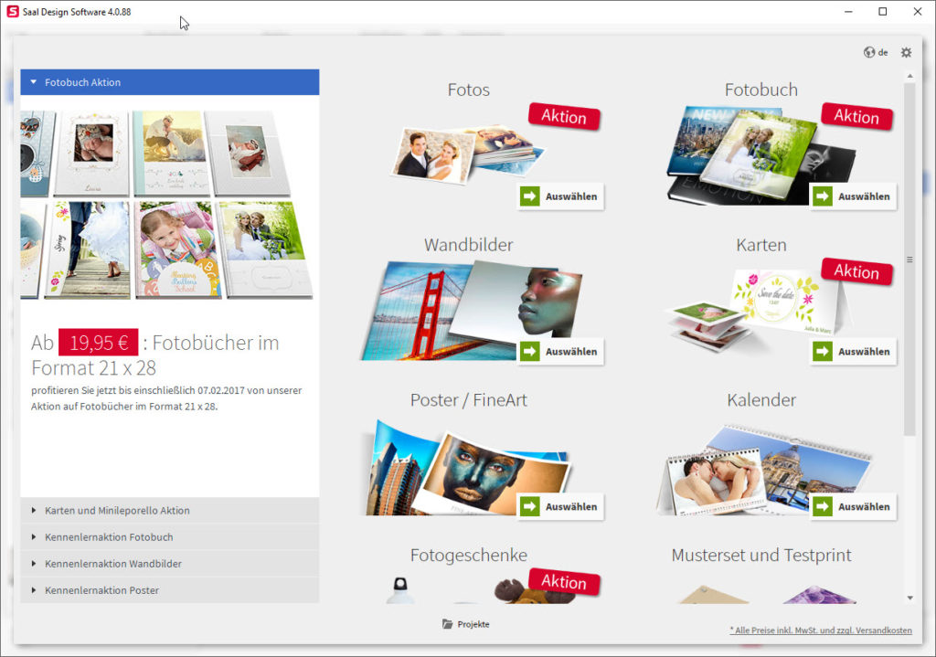The image size is (936, 657).
Task: Expand Kennenlernaktion Fotobuch section
Action: point(169,537)
